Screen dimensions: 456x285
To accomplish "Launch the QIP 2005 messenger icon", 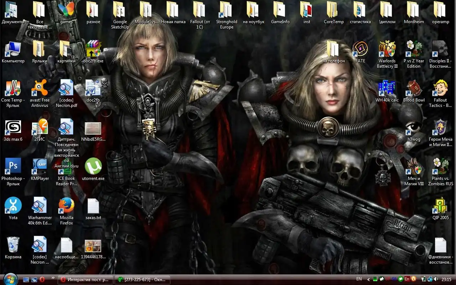I will 440,206.
